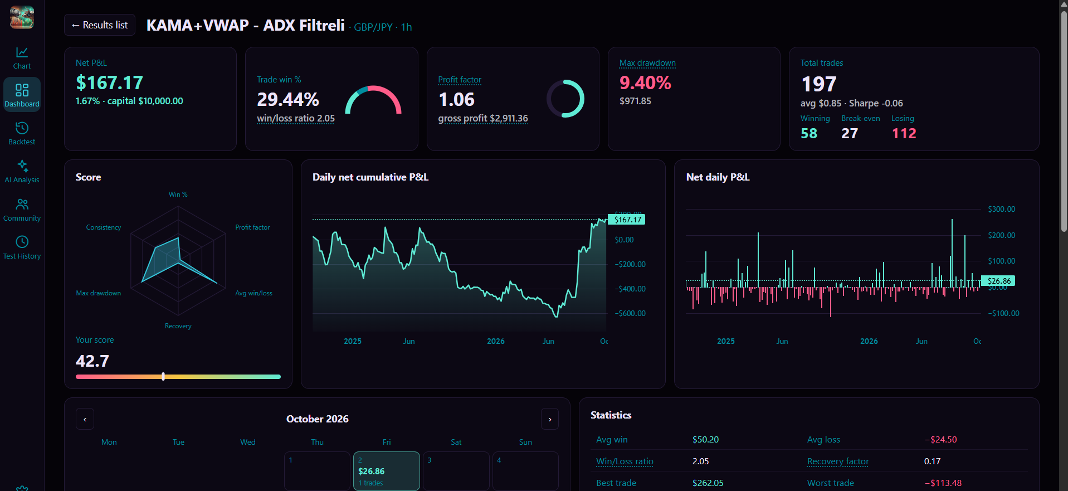
Task: Click the Break-even trades count 27
Action: click(850, 133)
